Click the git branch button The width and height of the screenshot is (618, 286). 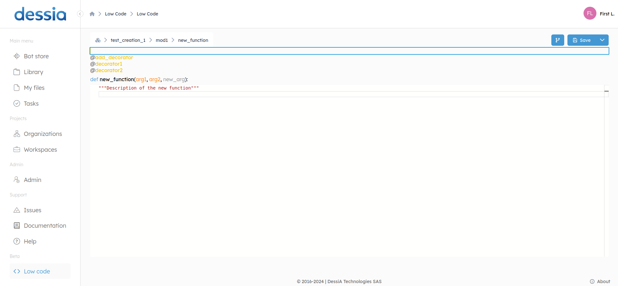(x=557, y=40)
